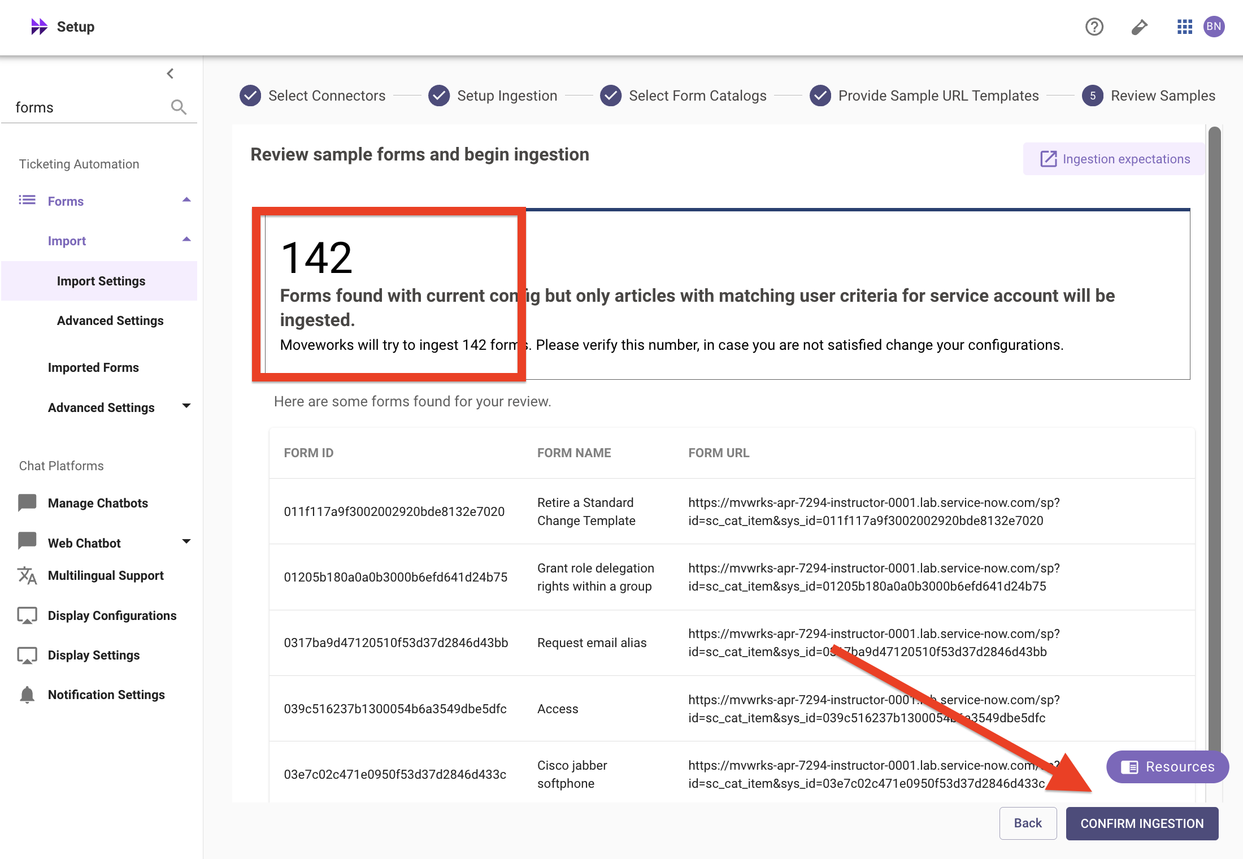The height and width of the screenshot is (859, 1243).
Task: Open the help question mark icon
Action: (x=1094, y=27)
